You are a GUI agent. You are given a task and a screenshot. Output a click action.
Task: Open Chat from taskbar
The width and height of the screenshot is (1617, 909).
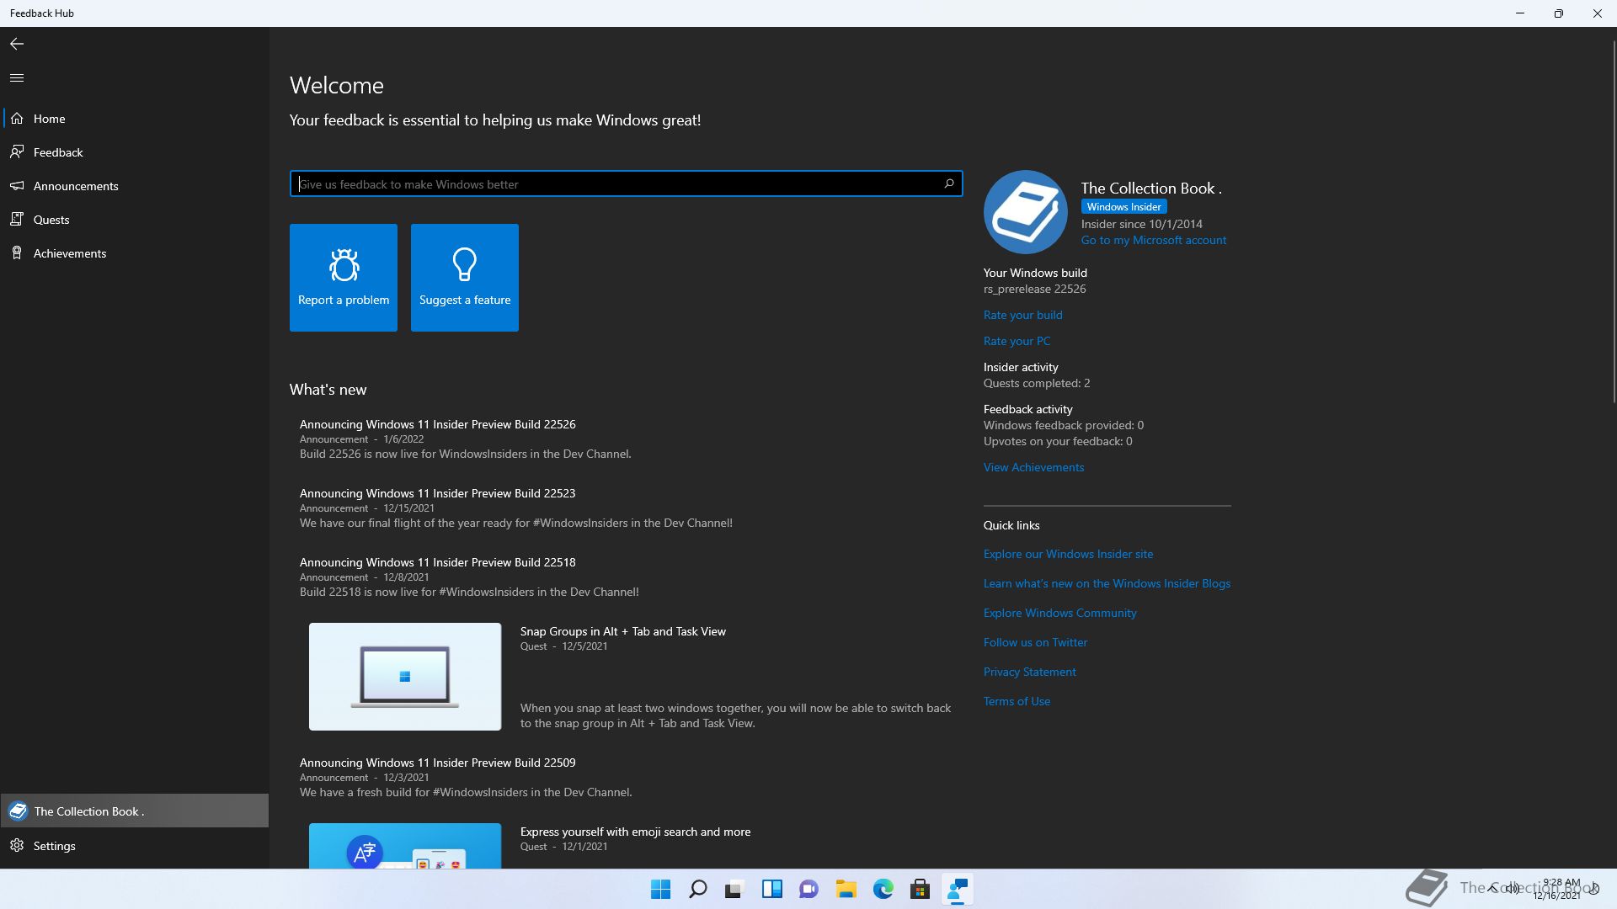click(809, 889)
